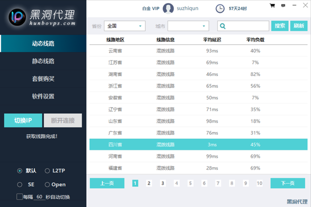This screenshot has width=311, height=207.
Task: Minimize the proxy client window
Action: (294, 6)
